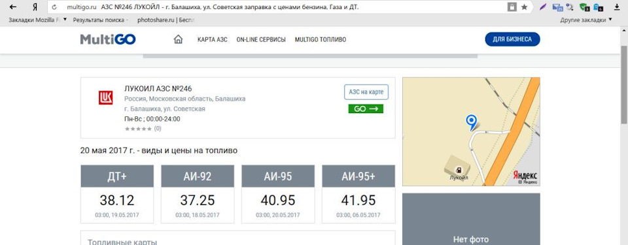Click the "ЛУКОИЛ АЗС №246" station title

click(x=158, y=89)
